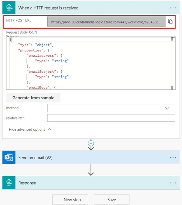Click the HTTP request trigger icon
This screenshot has height=205, width=182.
(9, 8)
